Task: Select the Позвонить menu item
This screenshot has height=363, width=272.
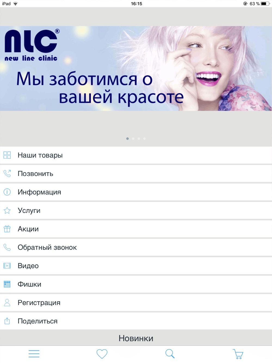Action: coord(136,174)
